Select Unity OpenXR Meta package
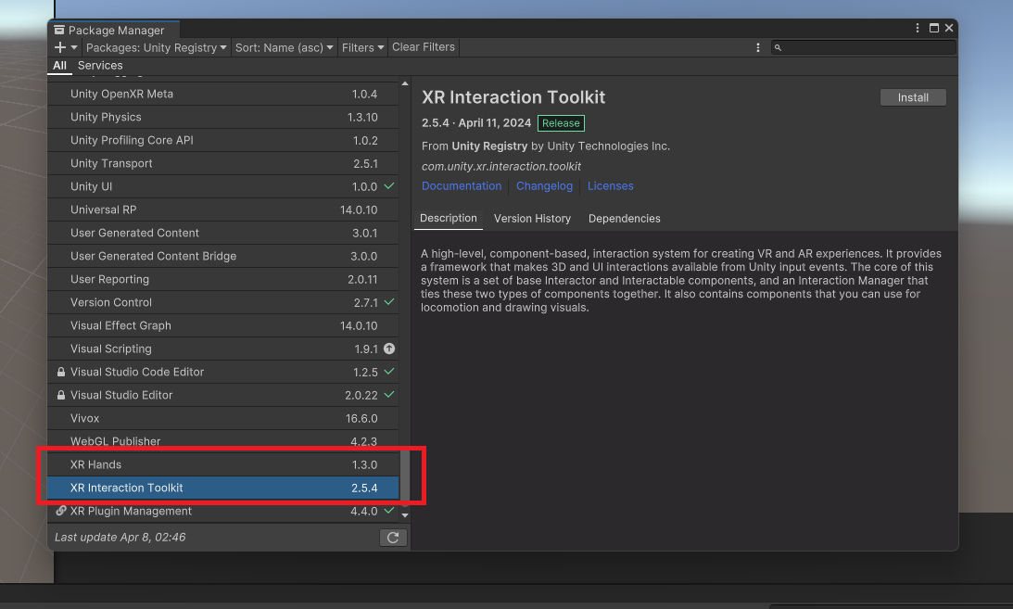Image resolution: width=1013 pixels, height=609 pixels. coord(222,94)
